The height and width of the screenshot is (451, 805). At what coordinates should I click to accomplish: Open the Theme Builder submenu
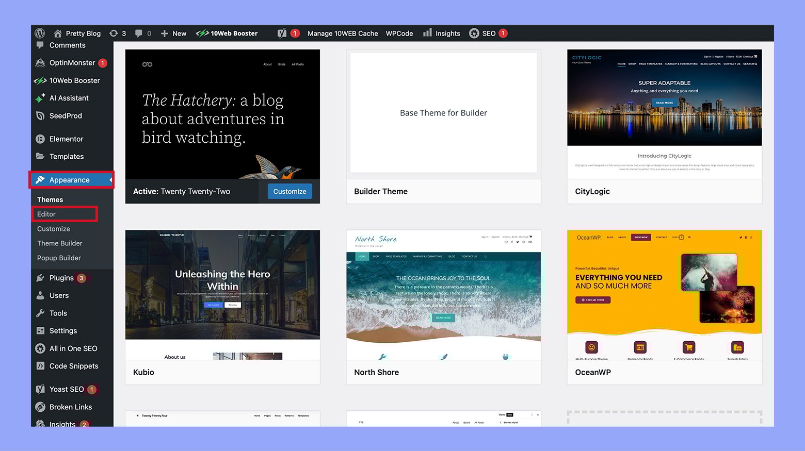59,243
